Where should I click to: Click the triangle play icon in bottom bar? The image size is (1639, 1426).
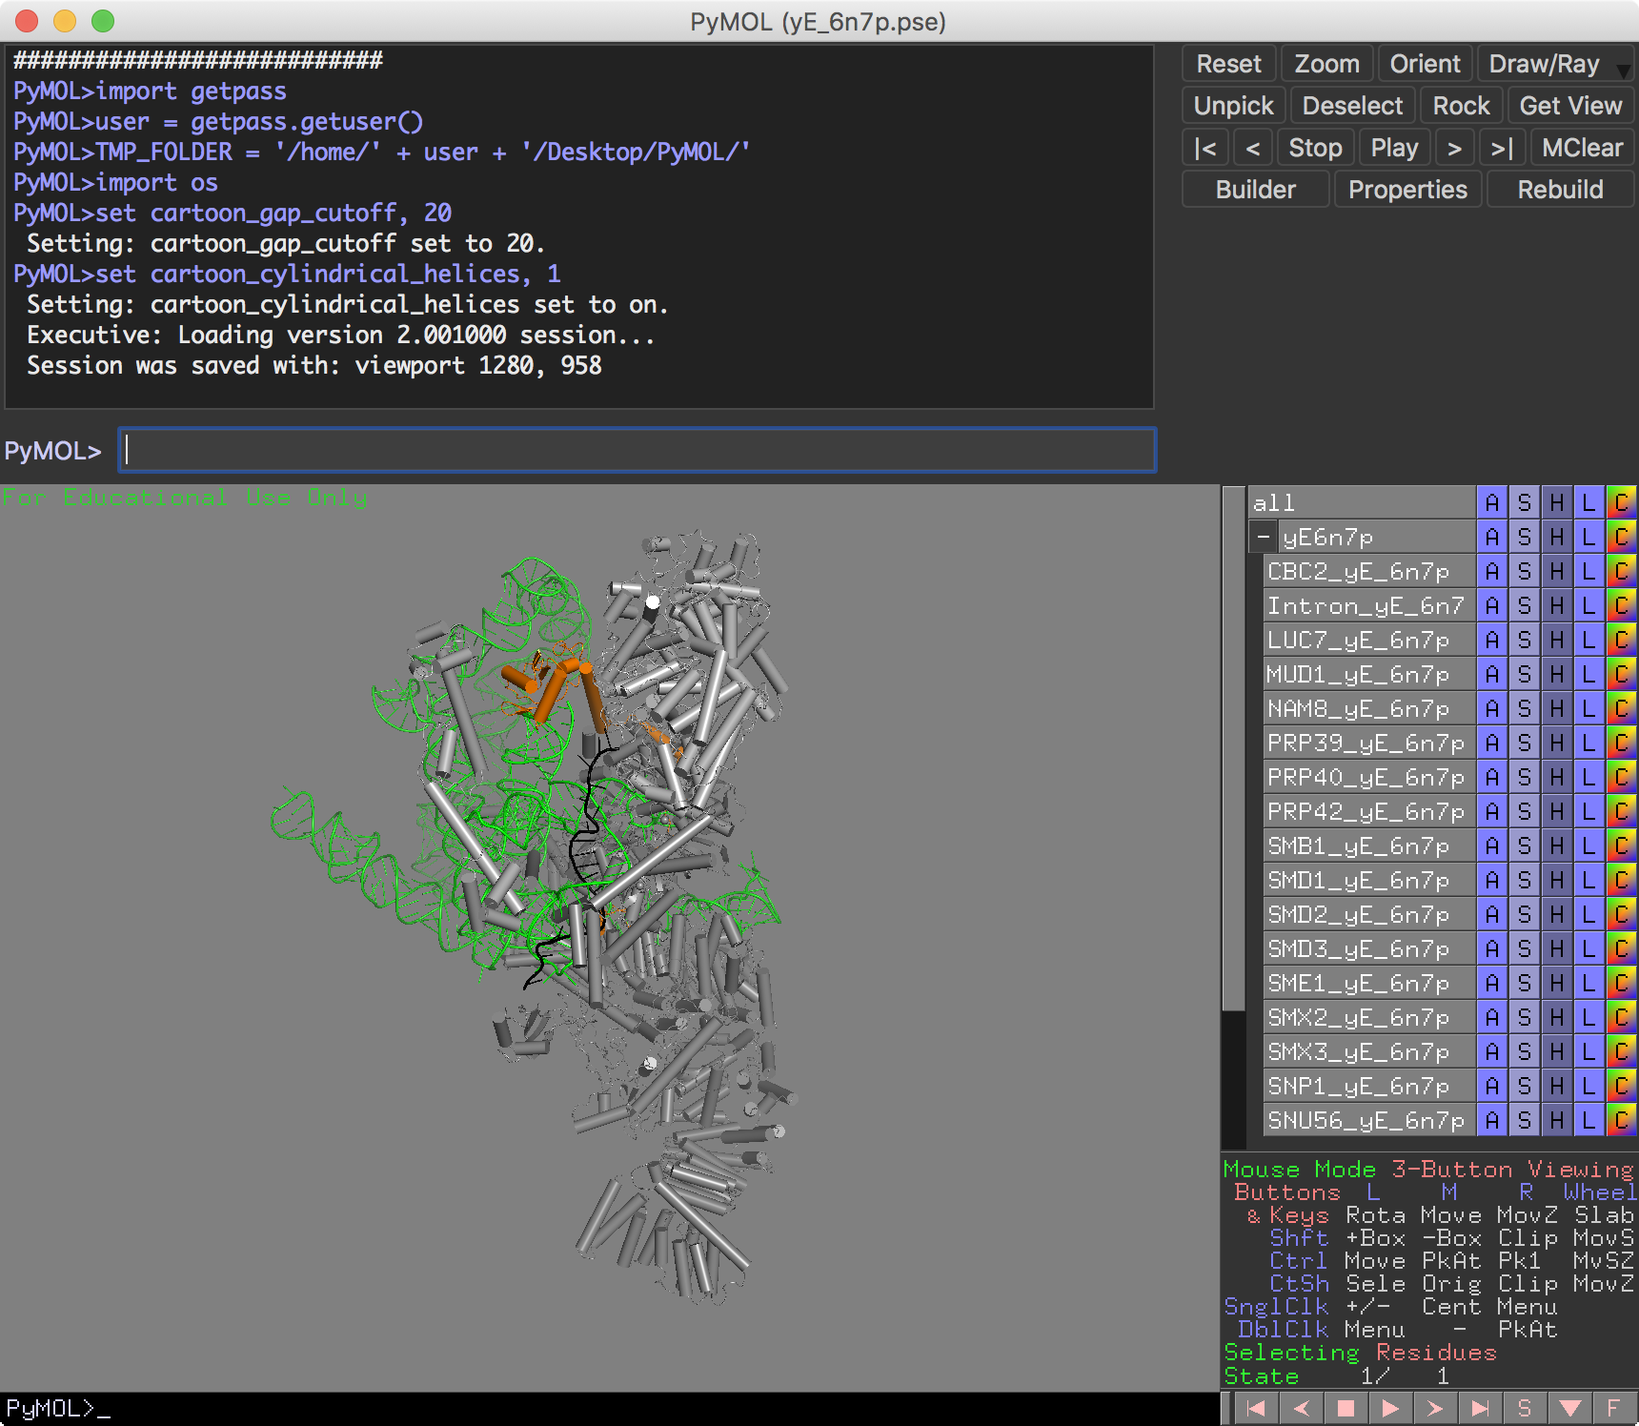pyautogui.click(x=1390, y=1408)
